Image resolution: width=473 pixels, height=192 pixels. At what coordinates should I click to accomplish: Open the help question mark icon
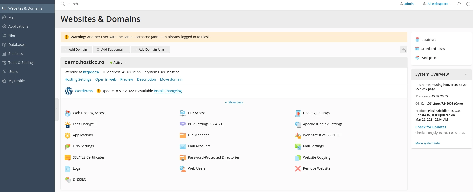468,4
